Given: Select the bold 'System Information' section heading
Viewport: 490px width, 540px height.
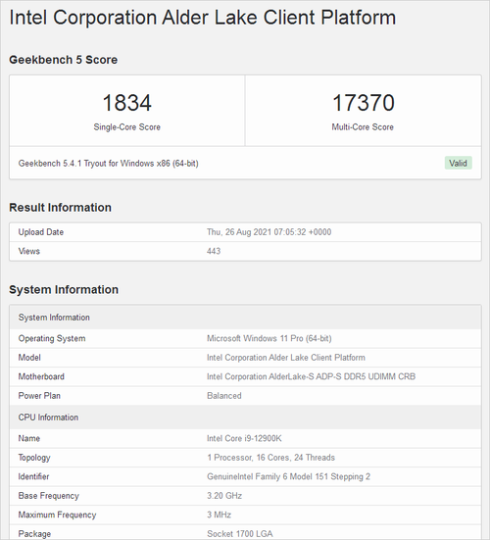Looking at the screenshot, I should (x=64, y=290).
